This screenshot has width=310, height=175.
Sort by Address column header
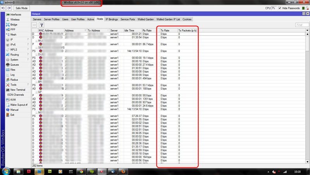[76, 31]
